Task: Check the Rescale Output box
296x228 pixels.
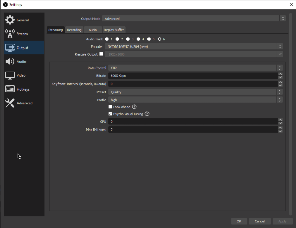Action: point(101,54)
